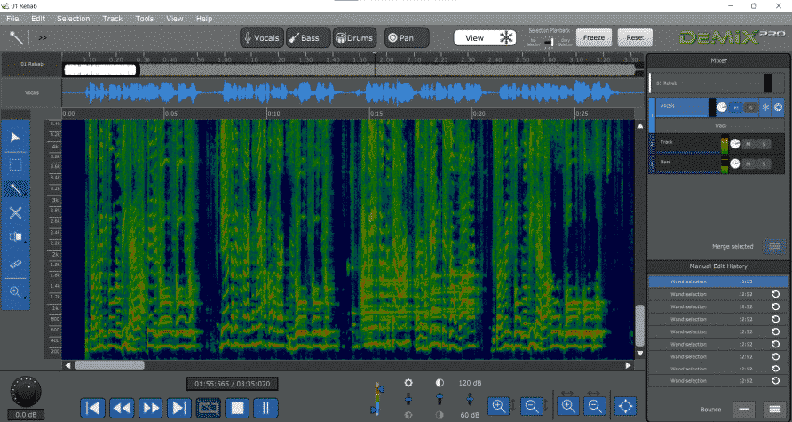Select the arrow pointer tool
792x422 pixels.
(x=16, y=136)
